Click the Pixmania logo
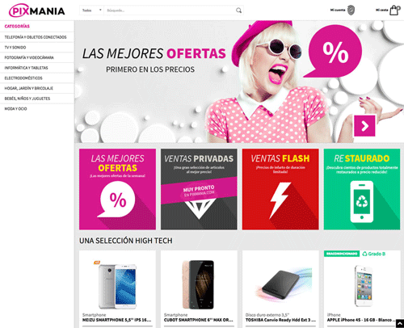Image resolution: width=404 pixels, height=328 pixels. click(x=37, y=11)
